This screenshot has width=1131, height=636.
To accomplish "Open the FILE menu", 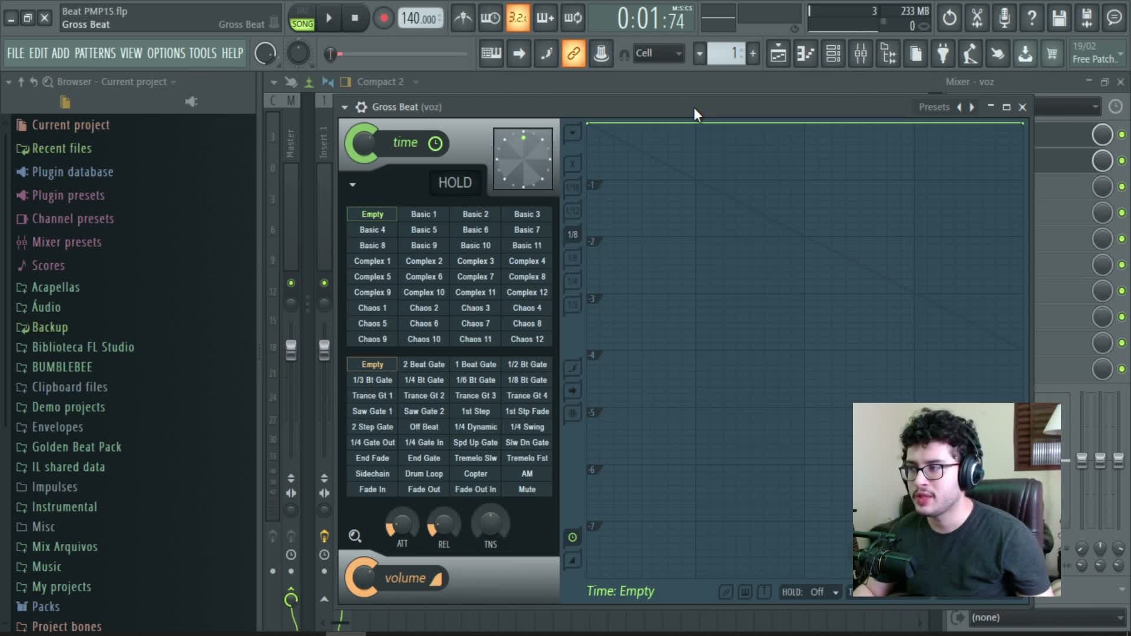I will 16,54.
